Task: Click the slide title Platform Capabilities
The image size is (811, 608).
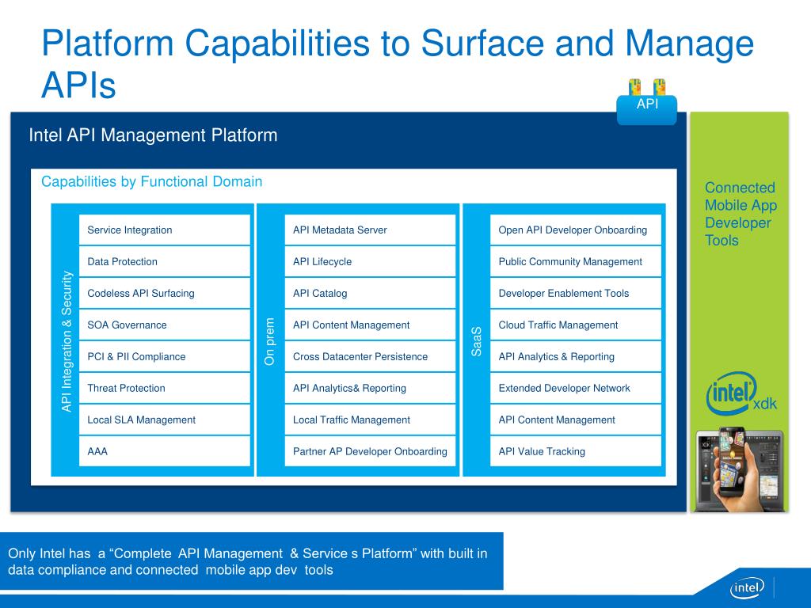Action: click(398, 63)
